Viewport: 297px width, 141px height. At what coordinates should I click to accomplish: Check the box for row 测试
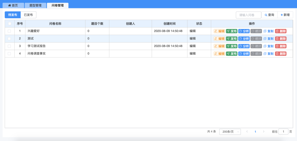9,39
